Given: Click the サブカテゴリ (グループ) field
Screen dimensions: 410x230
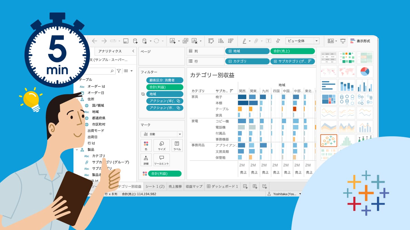Looking at the screenshot, I should 110,162.
